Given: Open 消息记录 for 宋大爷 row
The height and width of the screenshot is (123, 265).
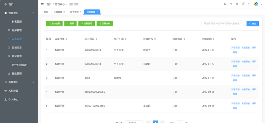Looking at the screenshot, I should pyautogui.click(x=236, y=47).
